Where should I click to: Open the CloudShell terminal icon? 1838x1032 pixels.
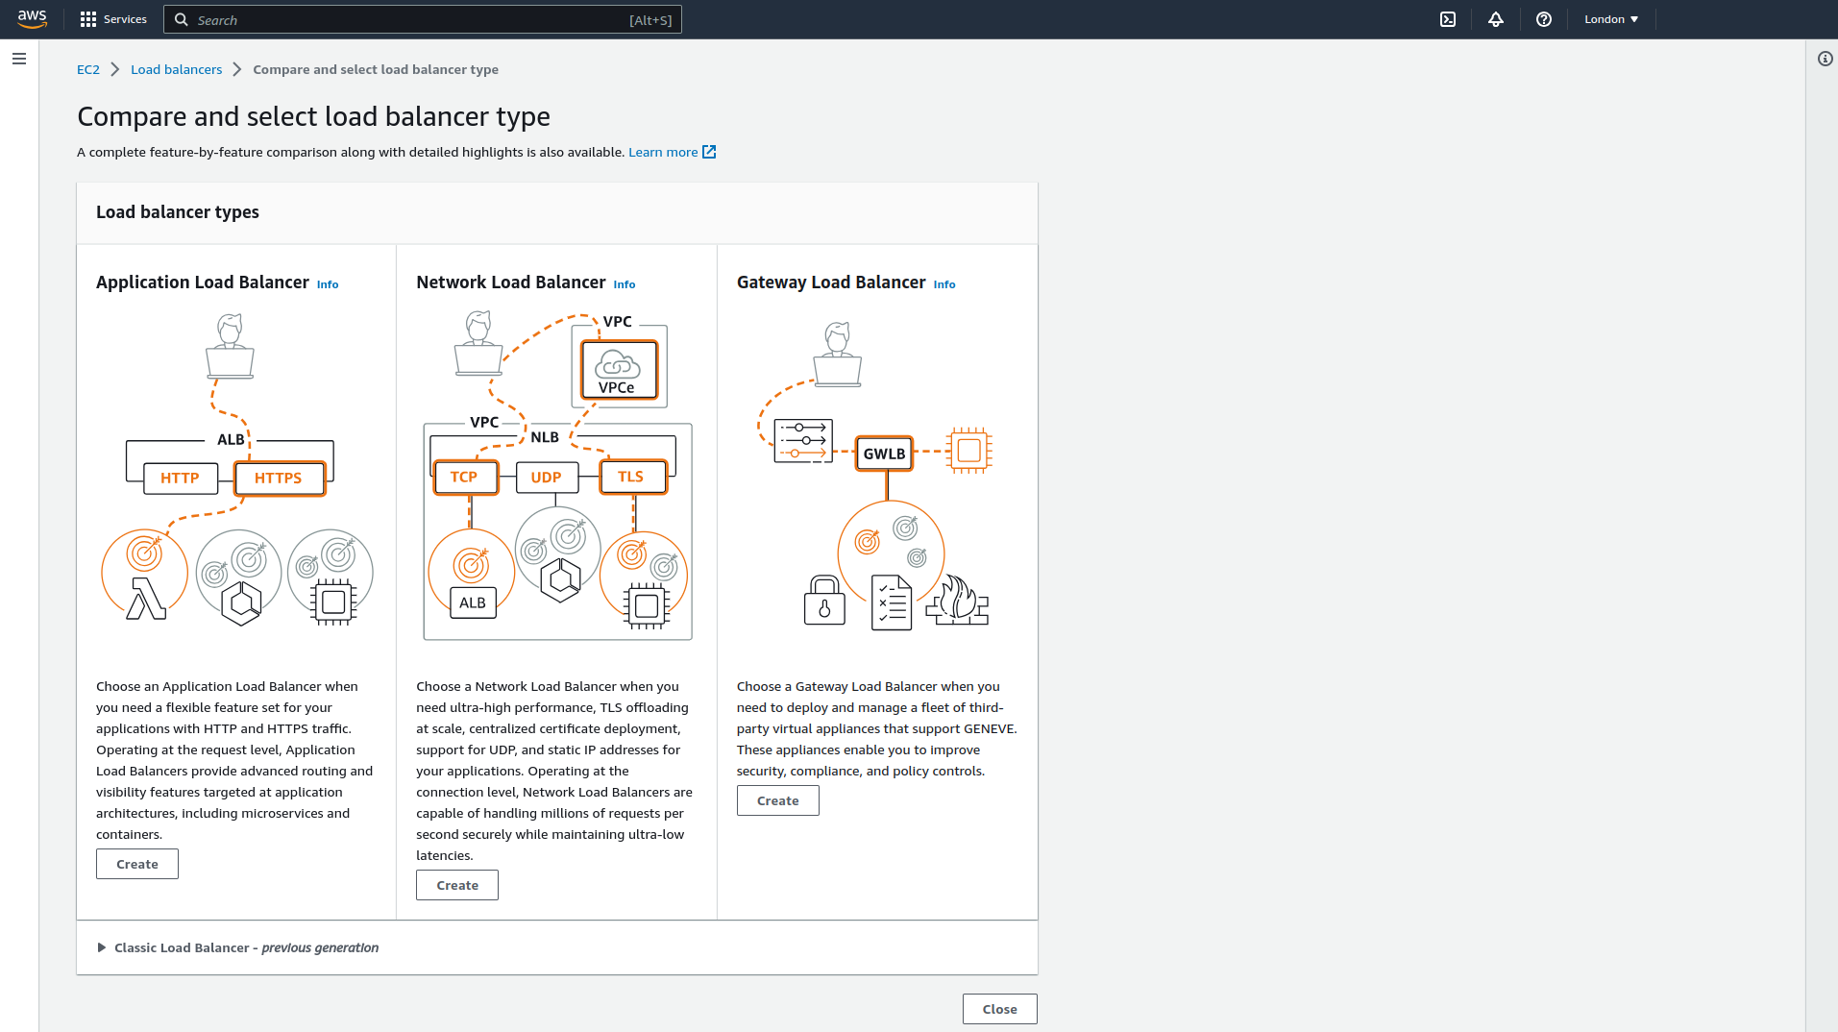pos(1448,19)
